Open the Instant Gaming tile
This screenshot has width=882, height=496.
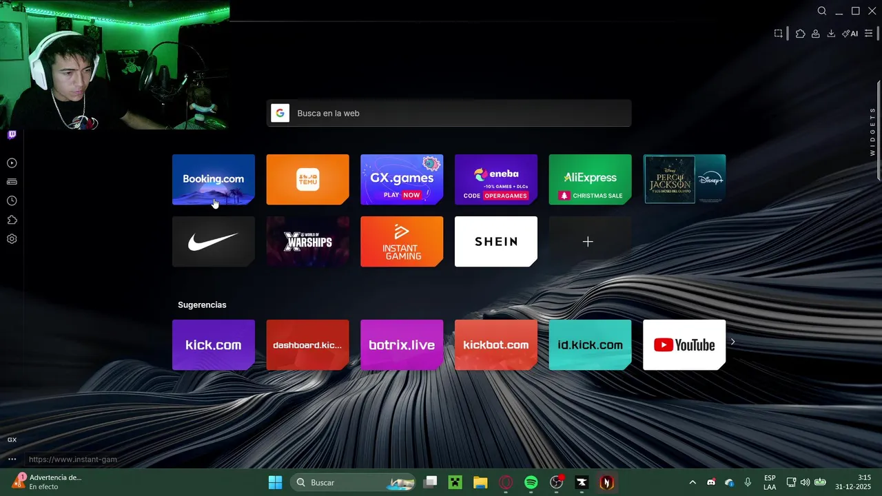(x=402, y=241)
